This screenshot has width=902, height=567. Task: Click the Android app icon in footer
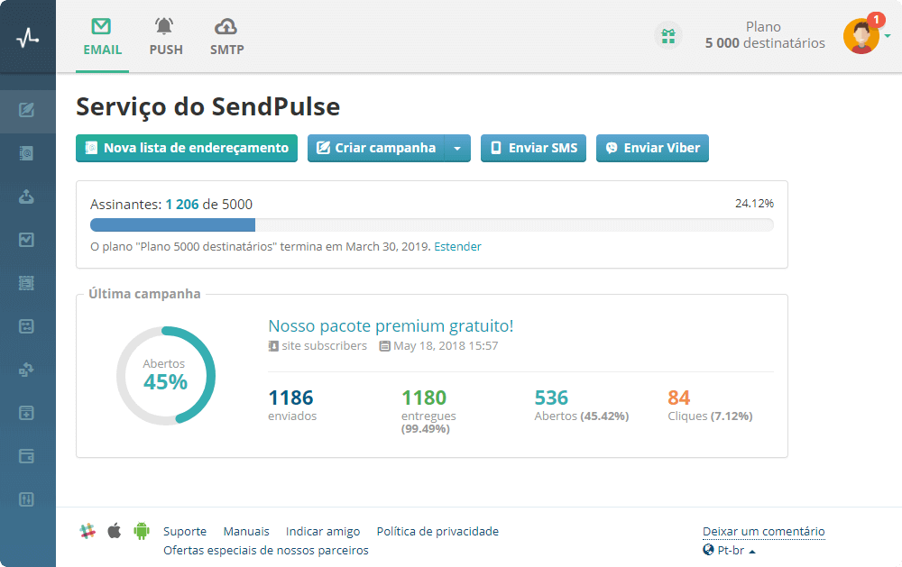tap(142, 531)
